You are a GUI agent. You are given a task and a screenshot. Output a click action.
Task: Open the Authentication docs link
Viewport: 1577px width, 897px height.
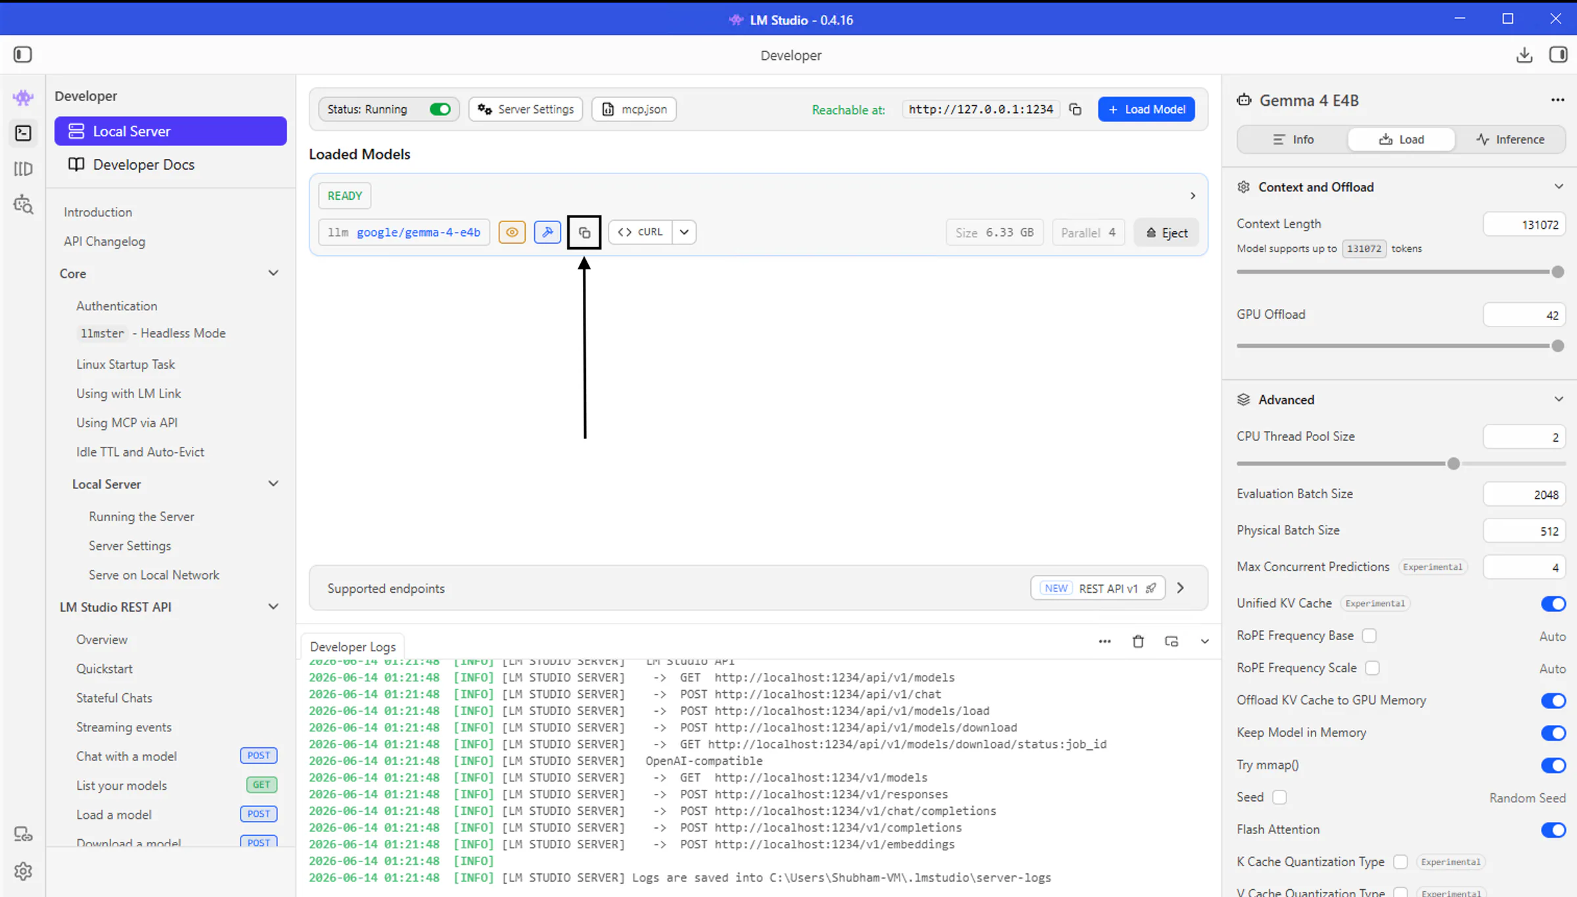click(116, 306)
